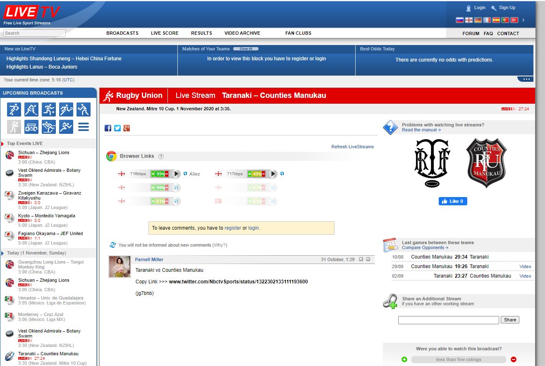The image size is (545, 366).
Task: Open the all-sports hamburger menu
Action: click(x=84, y=127)
